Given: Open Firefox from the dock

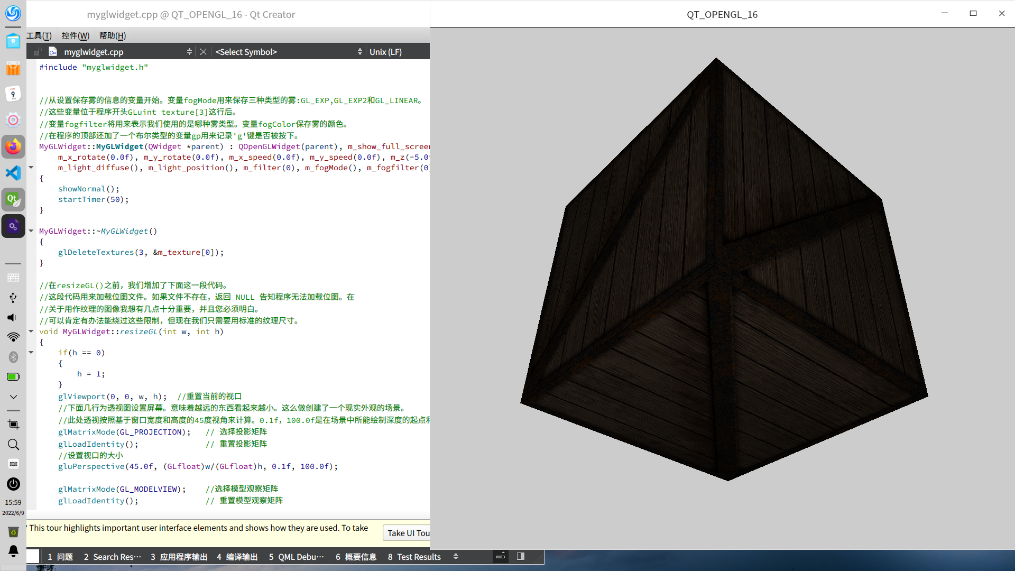Looking at the screenshot, I should (13, 146).
